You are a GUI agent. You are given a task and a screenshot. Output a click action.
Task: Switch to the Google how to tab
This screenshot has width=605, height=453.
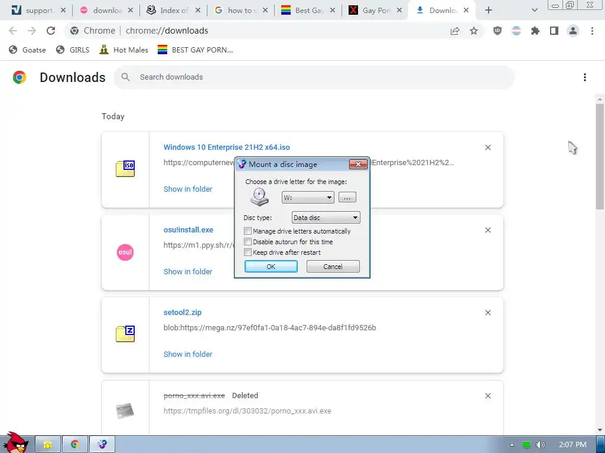[x=236, y=11]
